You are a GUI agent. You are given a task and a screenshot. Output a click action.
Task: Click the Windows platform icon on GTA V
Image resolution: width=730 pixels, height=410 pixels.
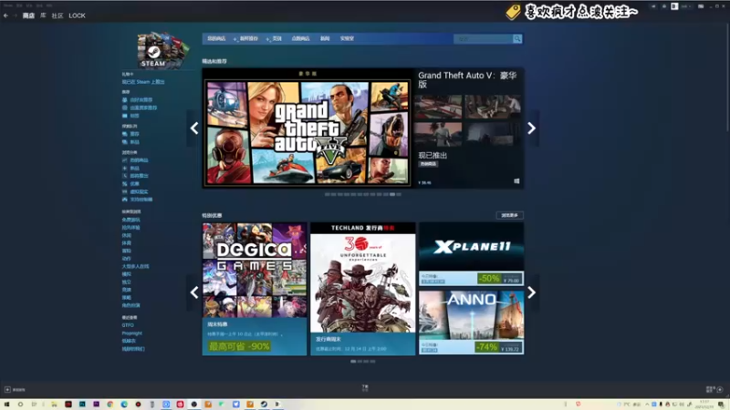pyautogui.click(x=516, y=181)
